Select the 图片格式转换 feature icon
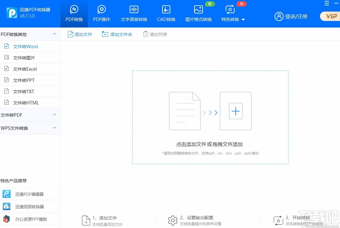Image resolution: width=340 pixels, height=228 pixels. coord(198,9)
